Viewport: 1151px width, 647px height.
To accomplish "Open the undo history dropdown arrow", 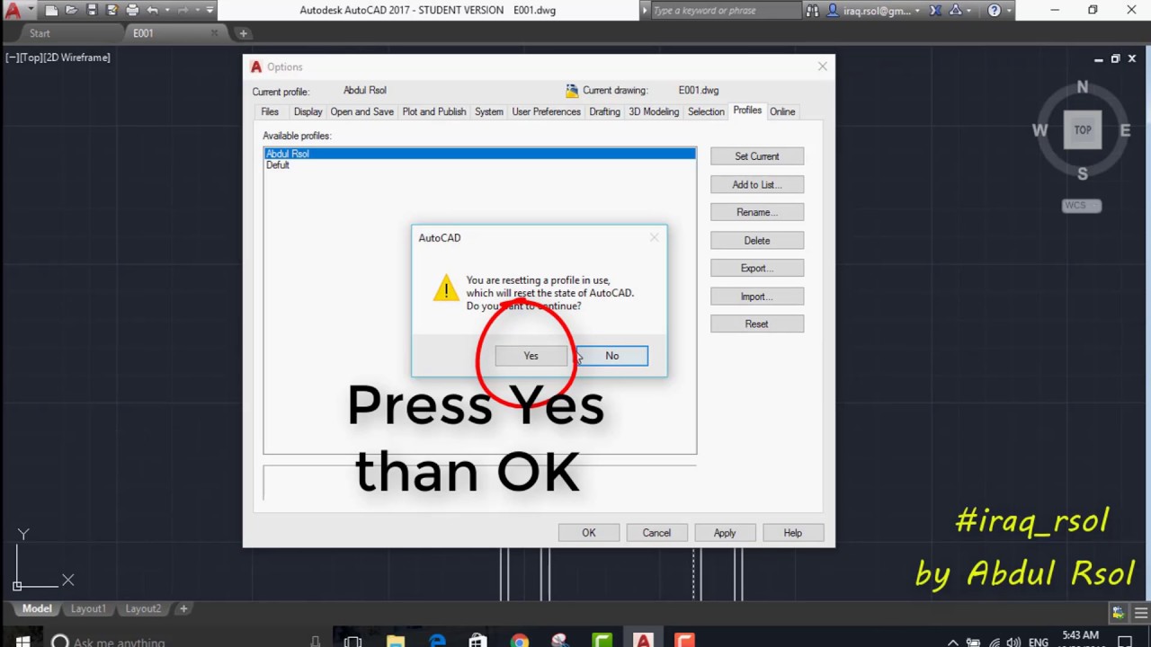I will (167, 11).
